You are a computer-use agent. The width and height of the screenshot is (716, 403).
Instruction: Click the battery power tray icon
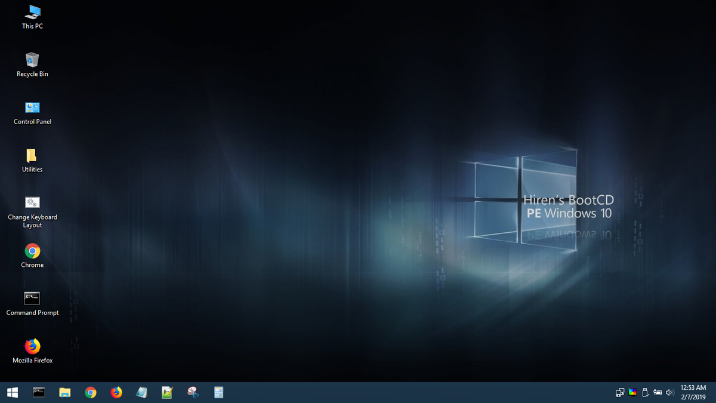658,392
